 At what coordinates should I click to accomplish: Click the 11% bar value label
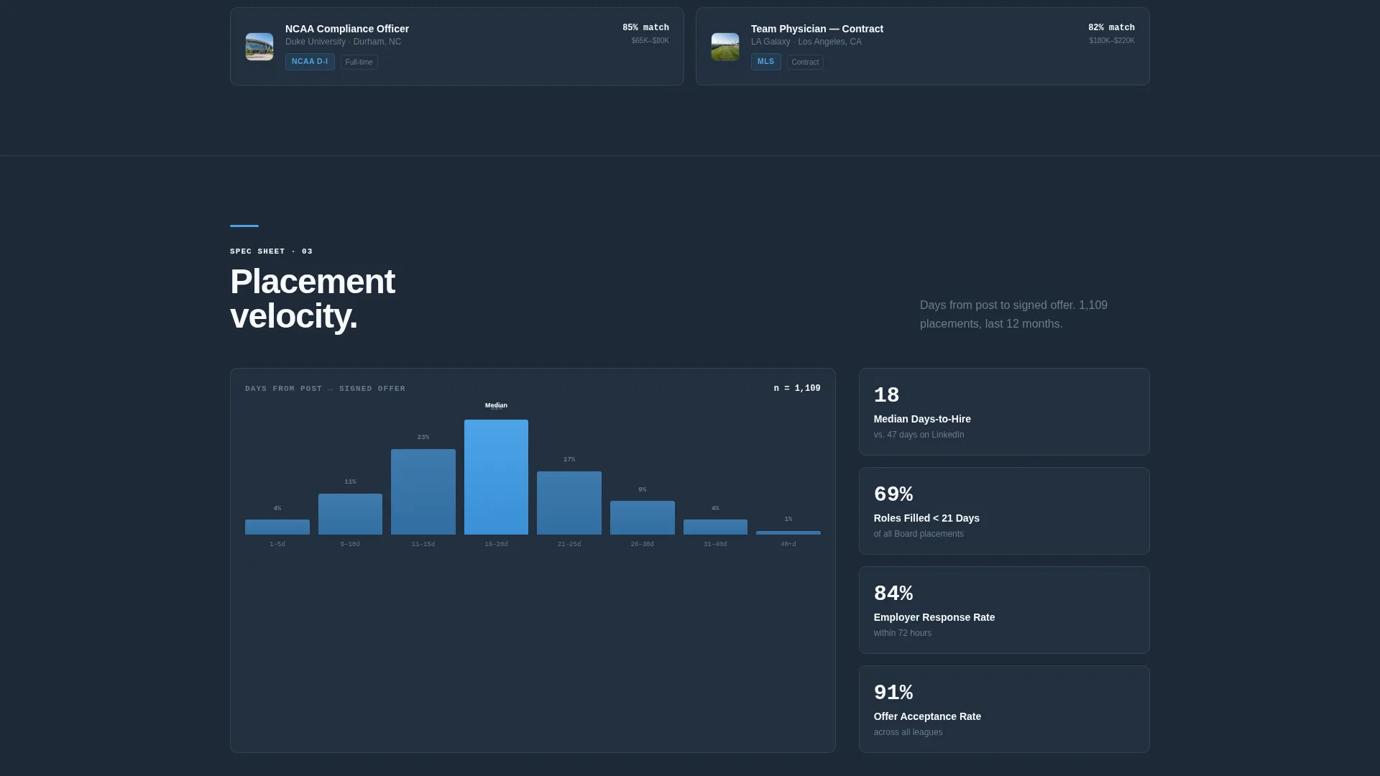350,481
